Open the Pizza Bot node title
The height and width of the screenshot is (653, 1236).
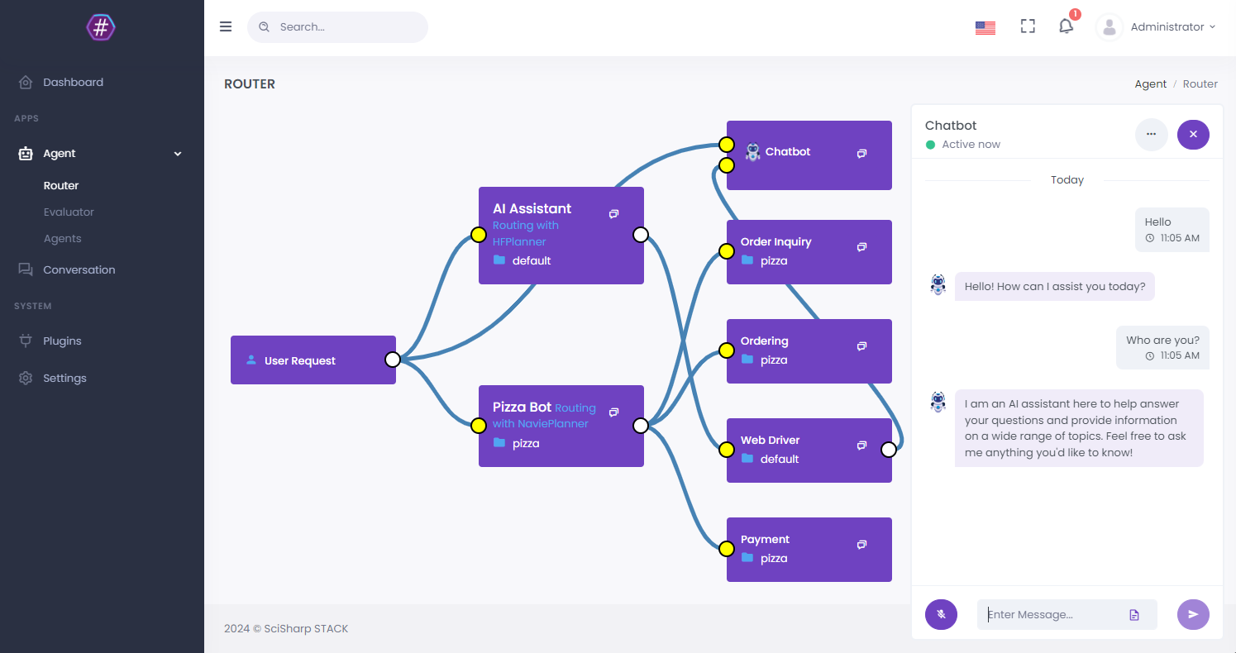522,407
